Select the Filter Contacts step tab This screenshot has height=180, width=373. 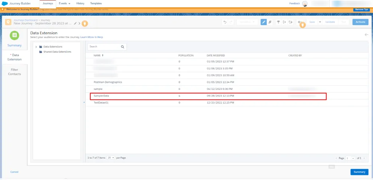pos(15,72)
